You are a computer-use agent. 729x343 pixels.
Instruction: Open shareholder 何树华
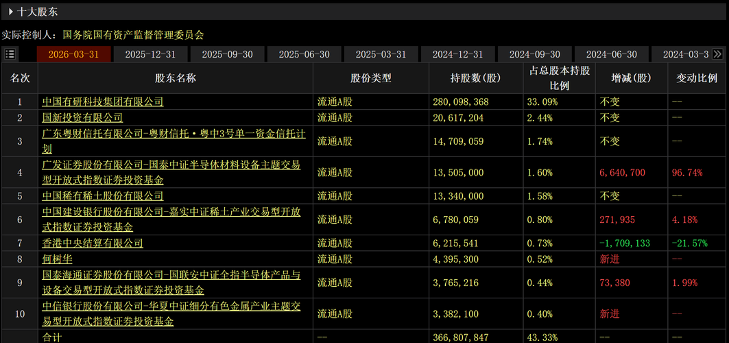pyautogui.click(x=57, y=259)
